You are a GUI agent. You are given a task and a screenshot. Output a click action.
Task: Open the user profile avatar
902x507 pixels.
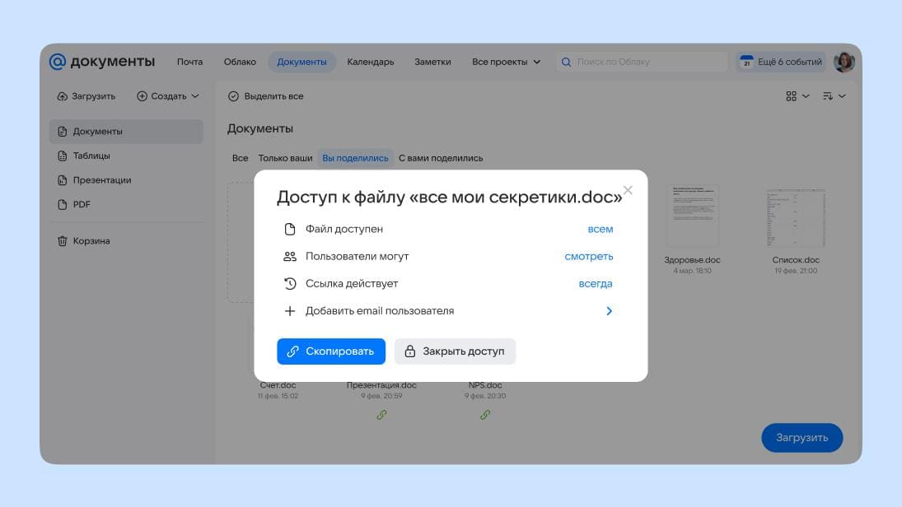click(x=844, y=62)
